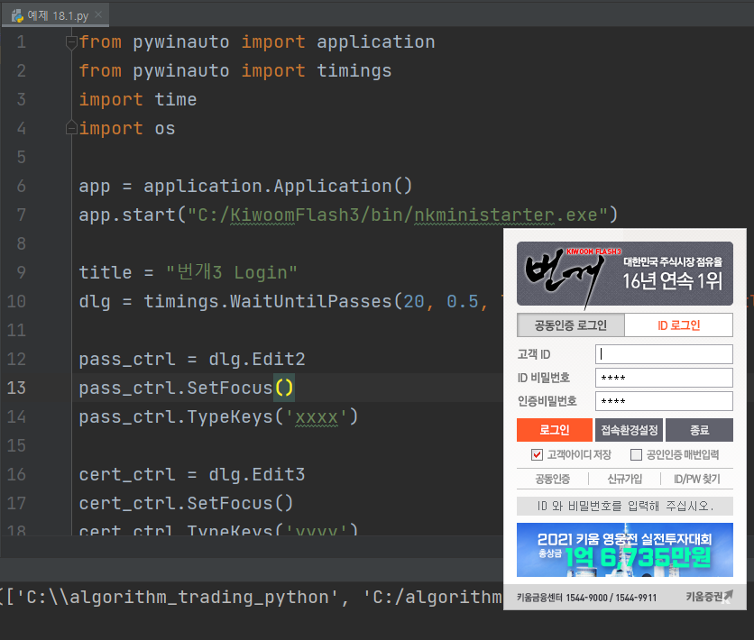Collapse the import block at line 1
This screenshot has height=640, width=754.
click(71, 42)
